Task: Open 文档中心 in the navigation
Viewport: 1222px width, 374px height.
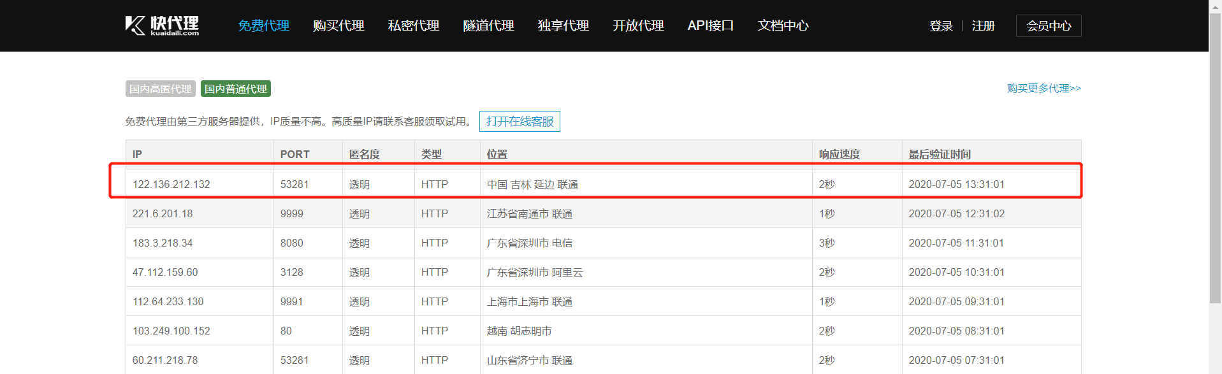Action: (783, 25)
